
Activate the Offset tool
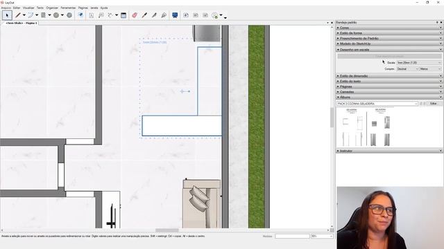tap(80, 15)
